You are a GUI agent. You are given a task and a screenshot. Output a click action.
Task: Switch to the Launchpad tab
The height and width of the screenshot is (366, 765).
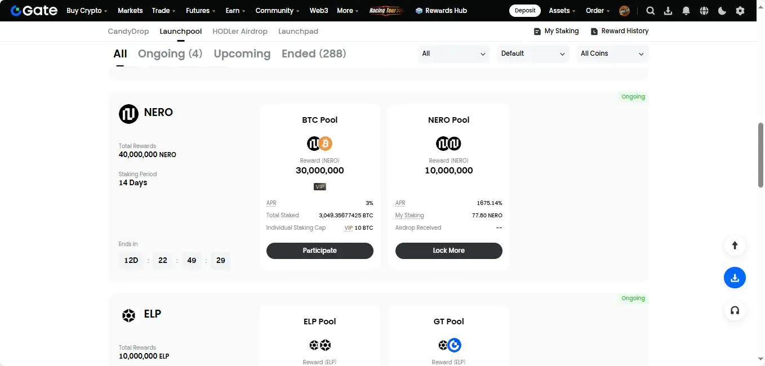tap(298, 32)
